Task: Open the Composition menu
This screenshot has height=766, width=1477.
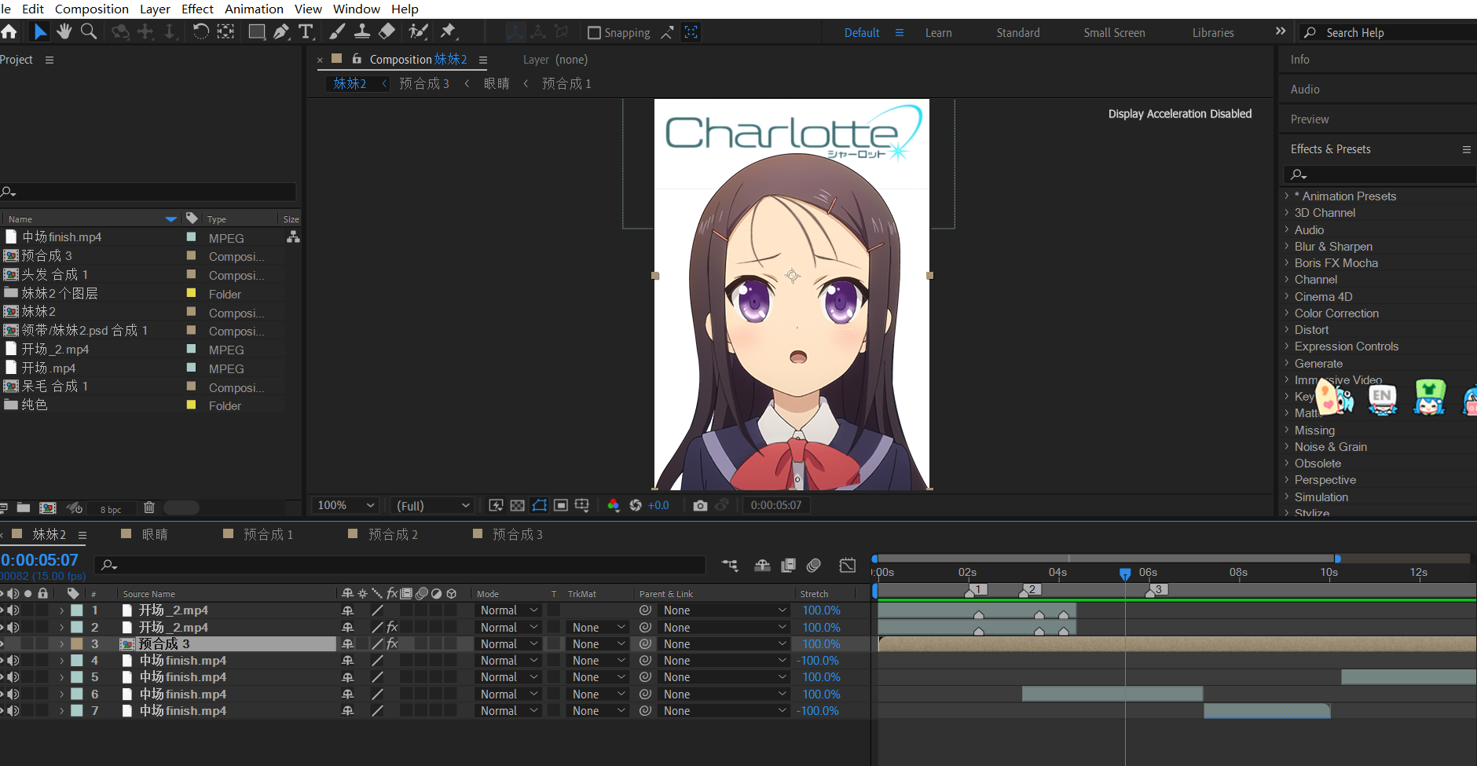Action: click(x=91, y=9)
